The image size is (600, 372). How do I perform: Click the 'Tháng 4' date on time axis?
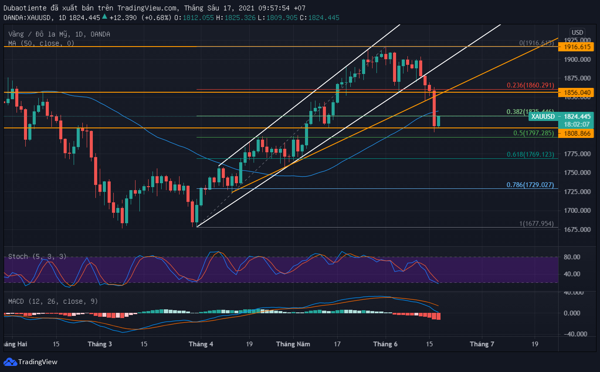(x=201, y=344)
